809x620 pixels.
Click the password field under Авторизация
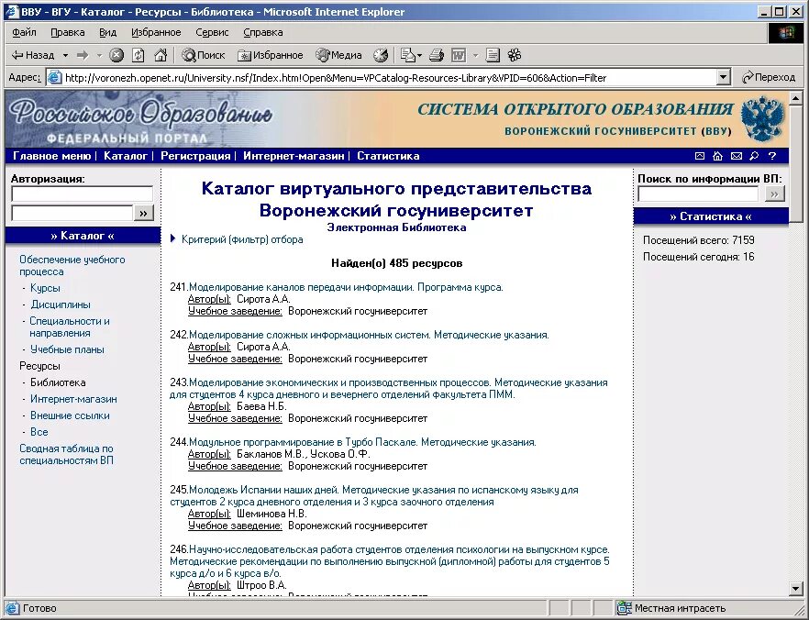(72, 213)
